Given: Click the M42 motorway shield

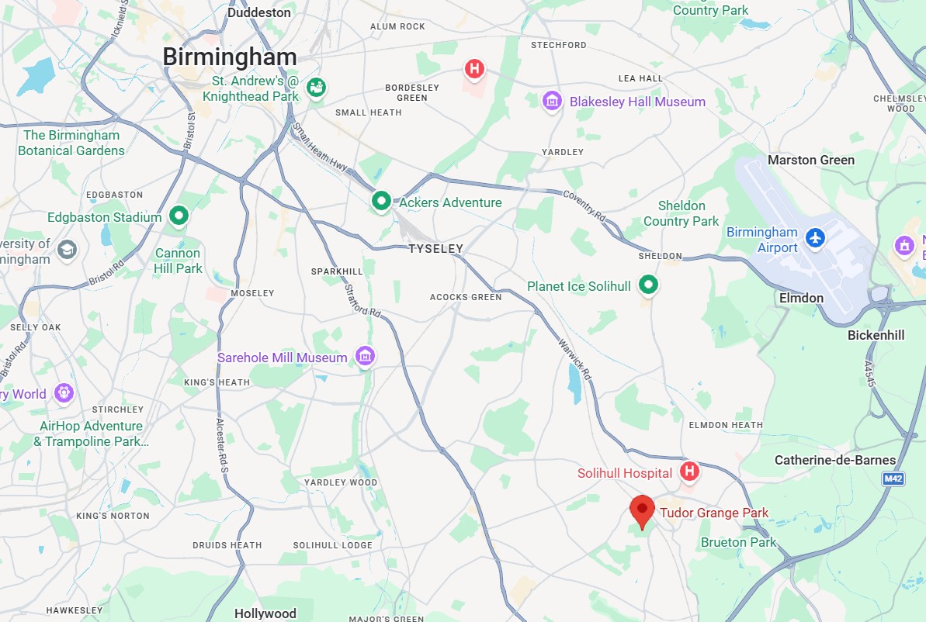Looking at the screenshot, I should coord(893,479).
